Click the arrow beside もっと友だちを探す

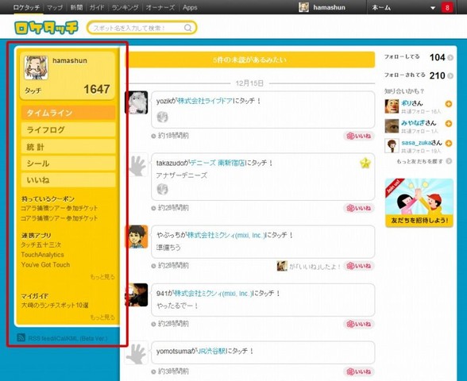coord(449,161)
